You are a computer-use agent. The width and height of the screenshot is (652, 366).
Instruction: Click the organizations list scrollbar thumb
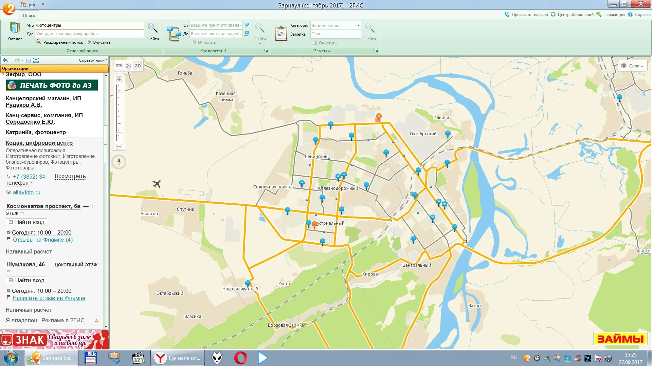(x=106, y=144)
